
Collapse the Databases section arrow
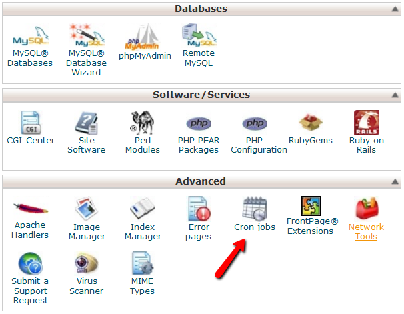pos(394,9)
